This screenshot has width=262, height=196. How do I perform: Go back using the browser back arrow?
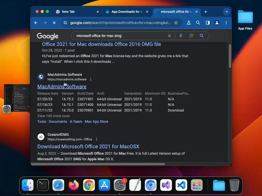[x=36, y=23]
